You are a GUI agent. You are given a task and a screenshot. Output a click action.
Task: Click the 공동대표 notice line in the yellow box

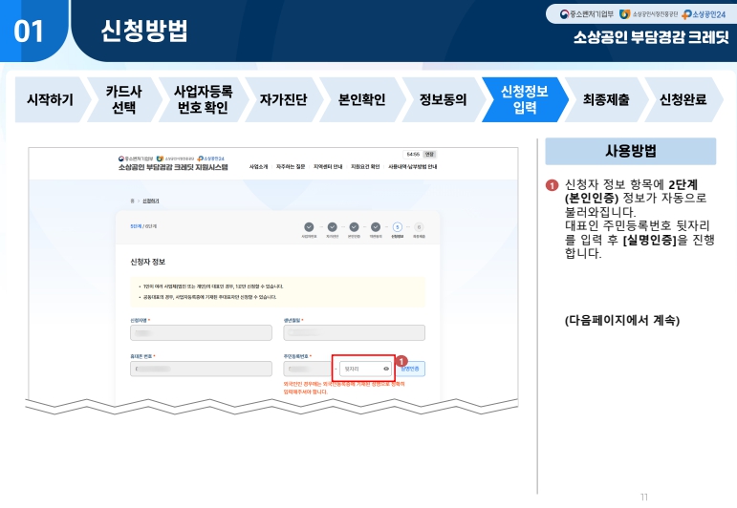click(x=207, y=297)
